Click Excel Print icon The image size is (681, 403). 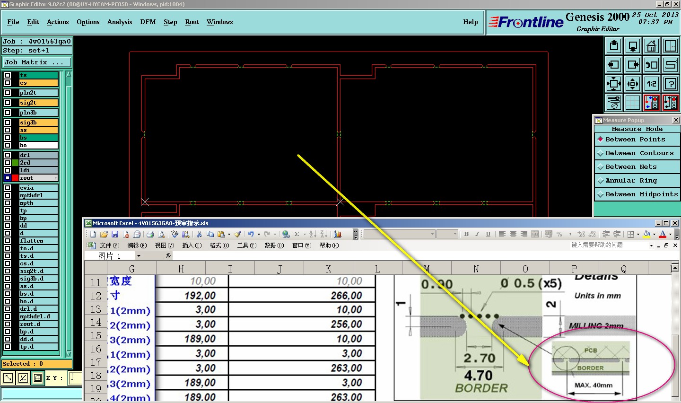tap(150, 234)
